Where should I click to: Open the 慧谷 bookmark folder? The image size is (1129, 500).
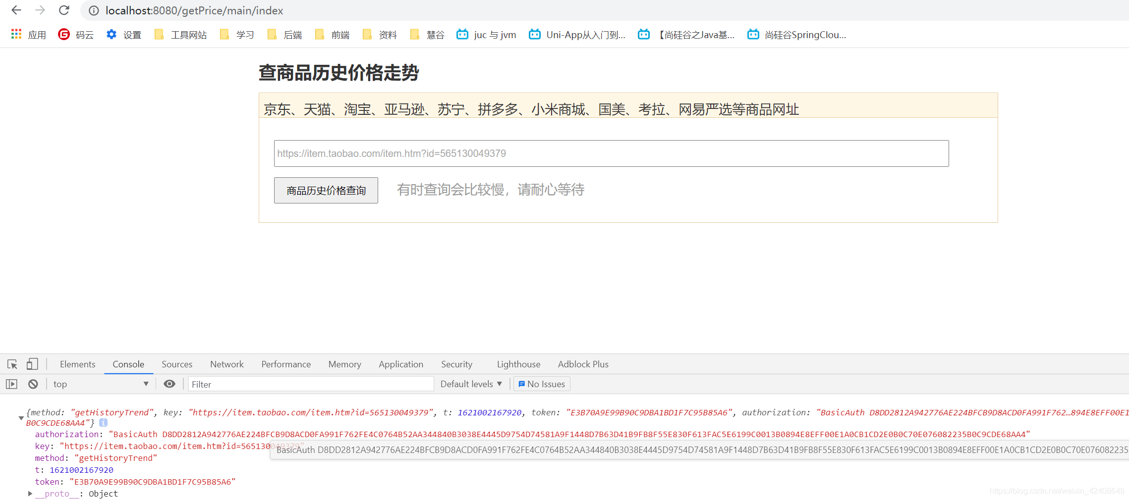click(x=427, y=35)
